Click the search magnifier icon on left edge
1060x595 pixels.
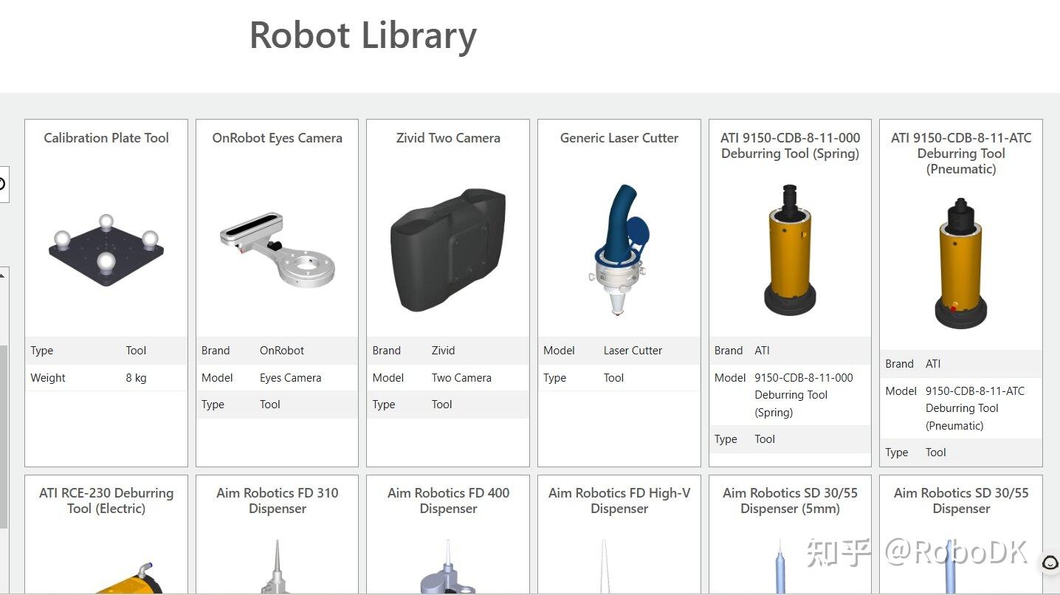(3, 185)
